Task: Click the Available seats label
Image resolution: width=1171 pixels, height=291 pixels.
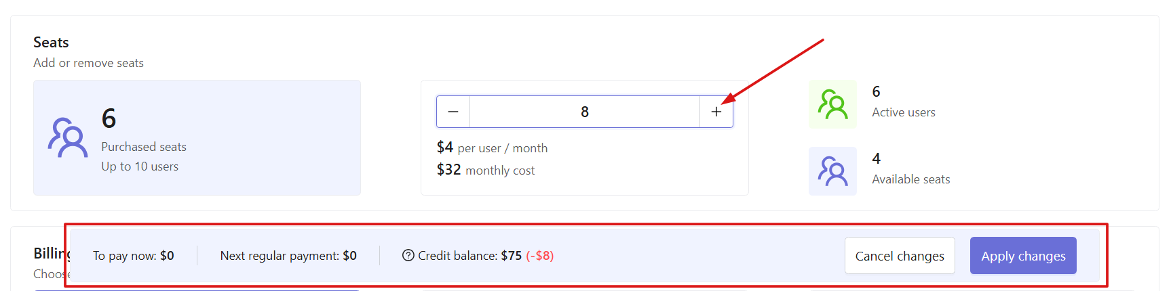Action: (911, 179)
